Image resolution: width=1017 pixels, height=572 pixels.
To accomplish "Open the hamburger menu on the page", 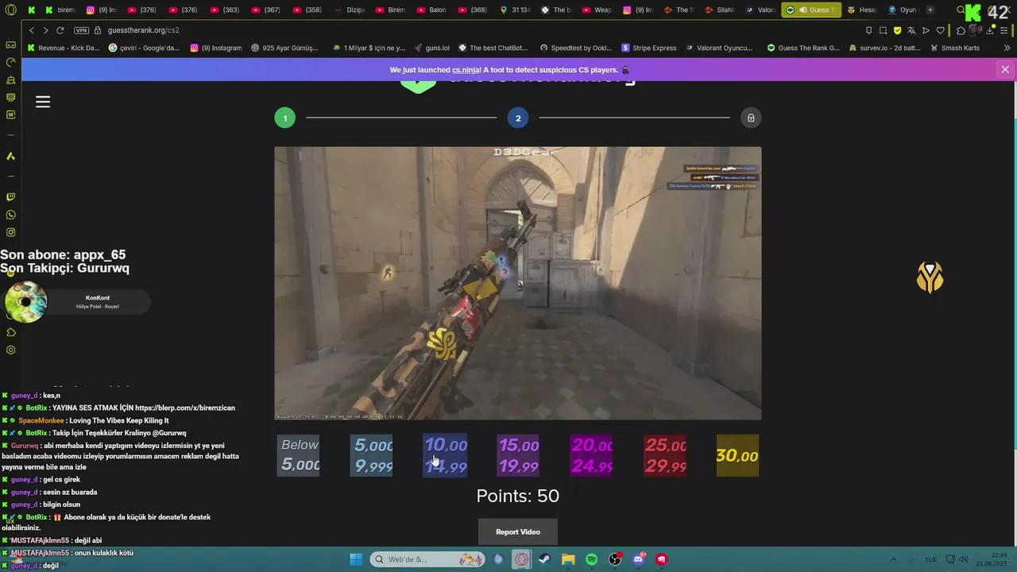I will coord(43,102).
